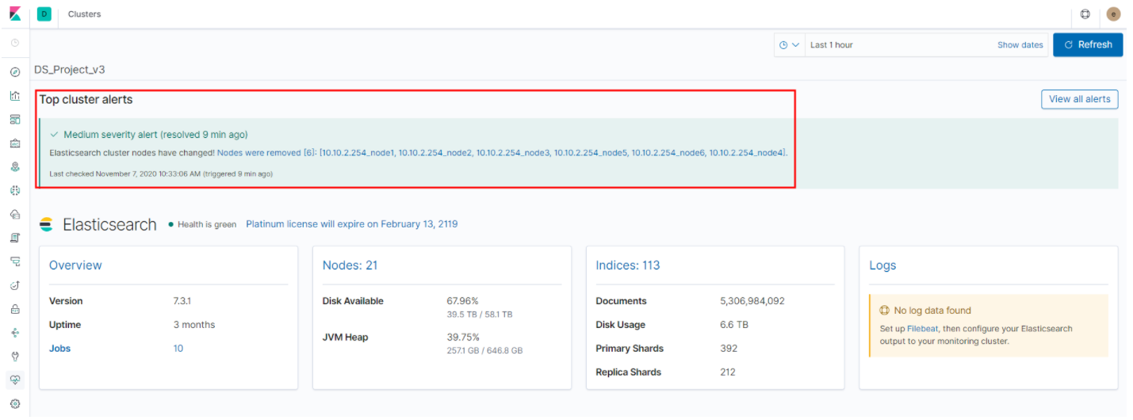Click the jobs count 10 link

(x=178, y=349)
